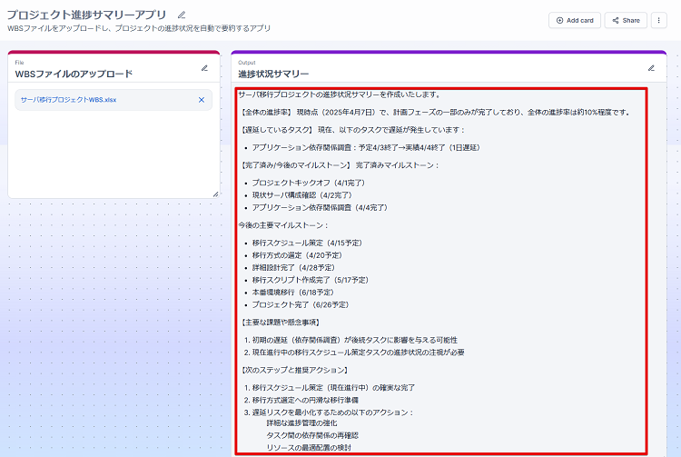Click the Add card button
Viewport: 681px width, 457px height.
(575, 20)
